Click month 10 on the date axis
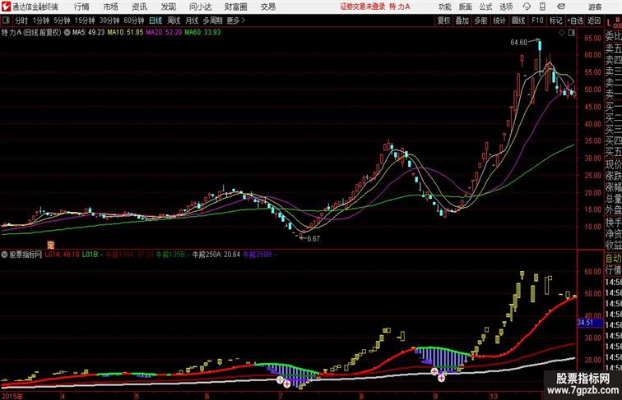Image resolution: width=622 pixels, height=400 pixels. coord(493,396)
